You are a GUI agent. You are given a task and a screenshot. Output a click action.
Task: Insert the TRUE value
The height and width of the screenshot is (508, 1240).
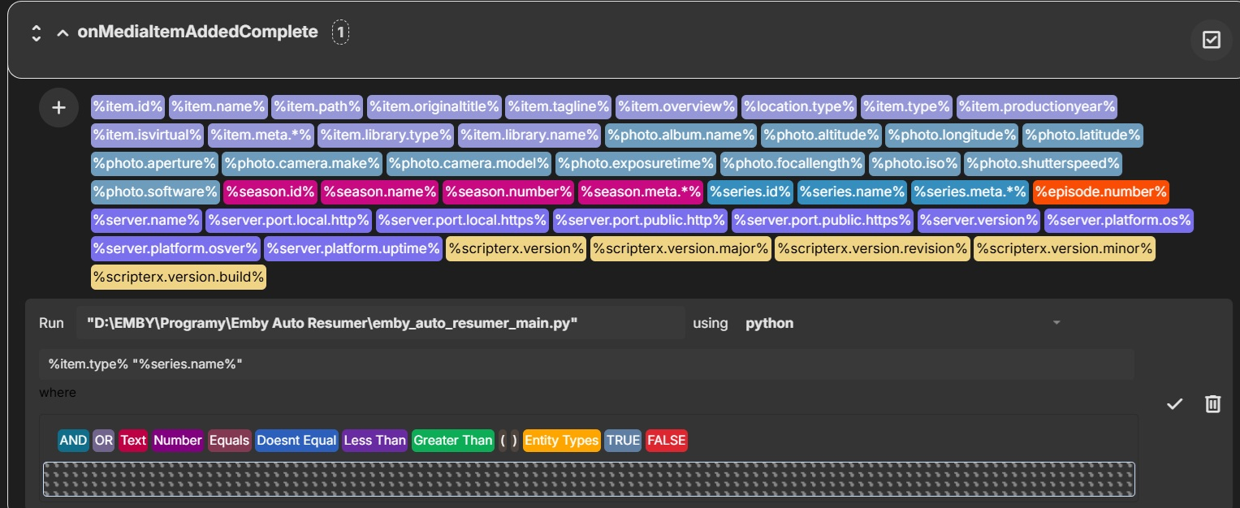[623, 441]
